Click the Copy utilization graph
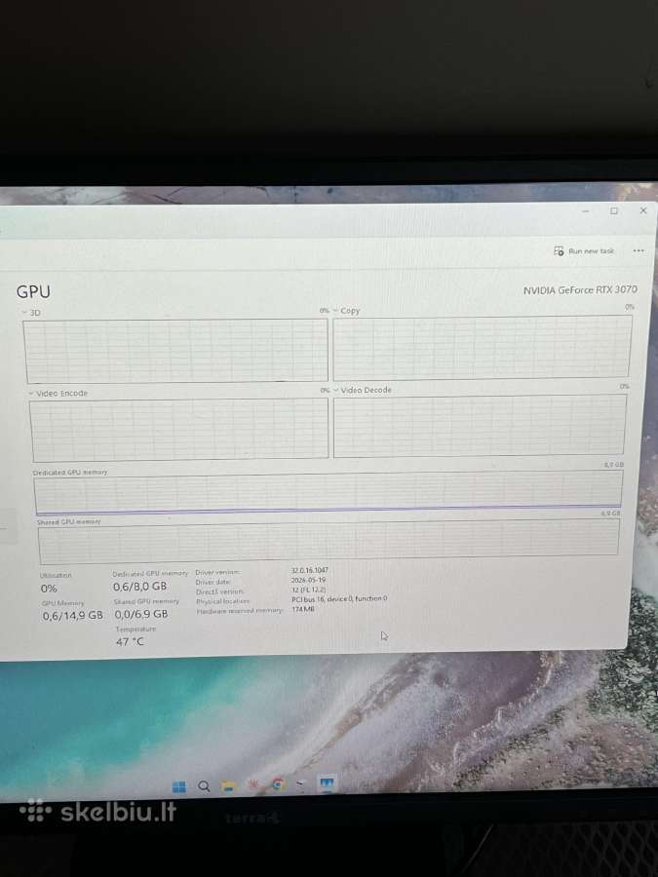Screen dimensions: 658x877 (483, 347)
